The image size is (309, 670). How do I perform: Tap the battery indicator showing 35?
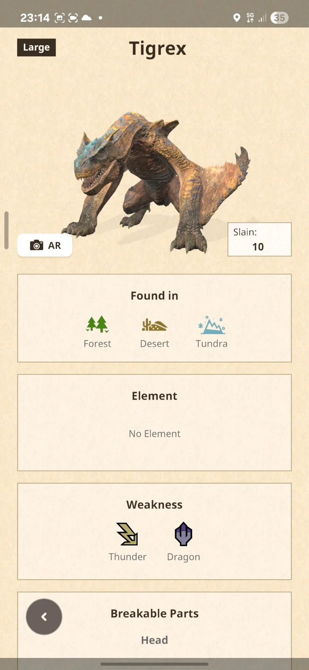tap(279, 18)
